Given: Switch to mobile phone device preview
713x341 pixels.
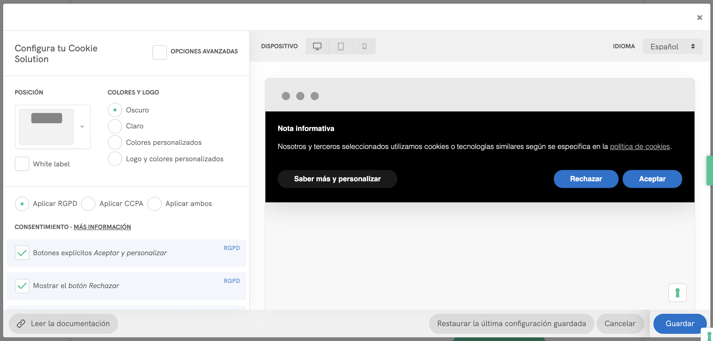Looking at the screenshot, I should pyautogui.click(x=364, y=46).
